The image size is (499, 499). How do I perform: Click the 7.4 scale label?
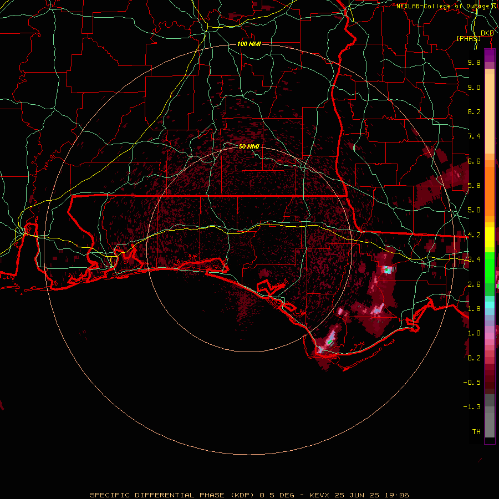(x=474, y=136)
